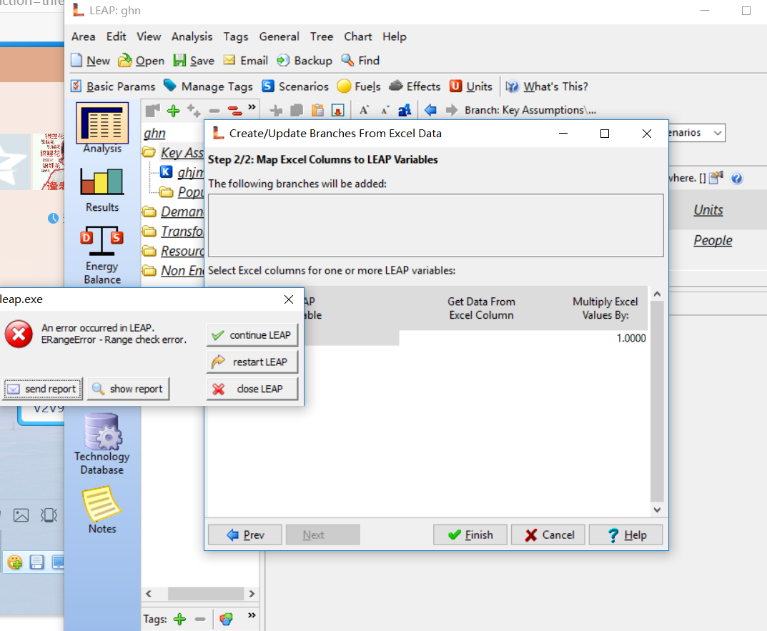Open the Units screen
Image resolution: width=767 pixels, height=631 pixels.
tap(471, 86)
